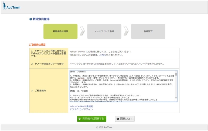
Task: Select the メールアドレス登録 step box
Action: click(104, 31)
